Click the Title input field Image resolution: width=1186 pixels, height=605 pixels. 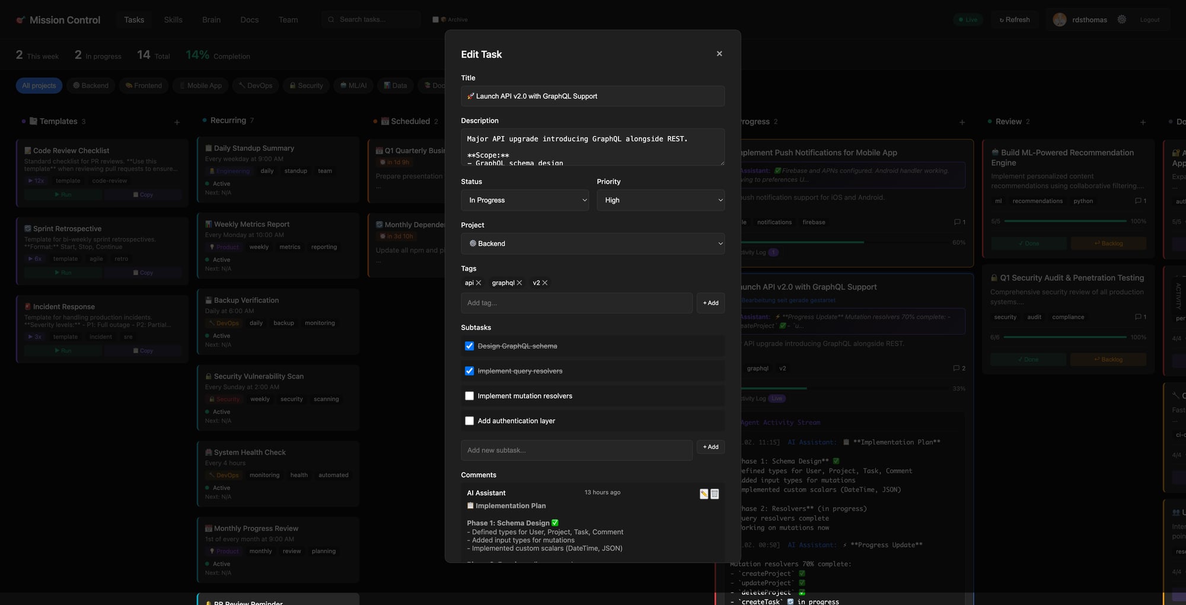click(x=593, y=97)
